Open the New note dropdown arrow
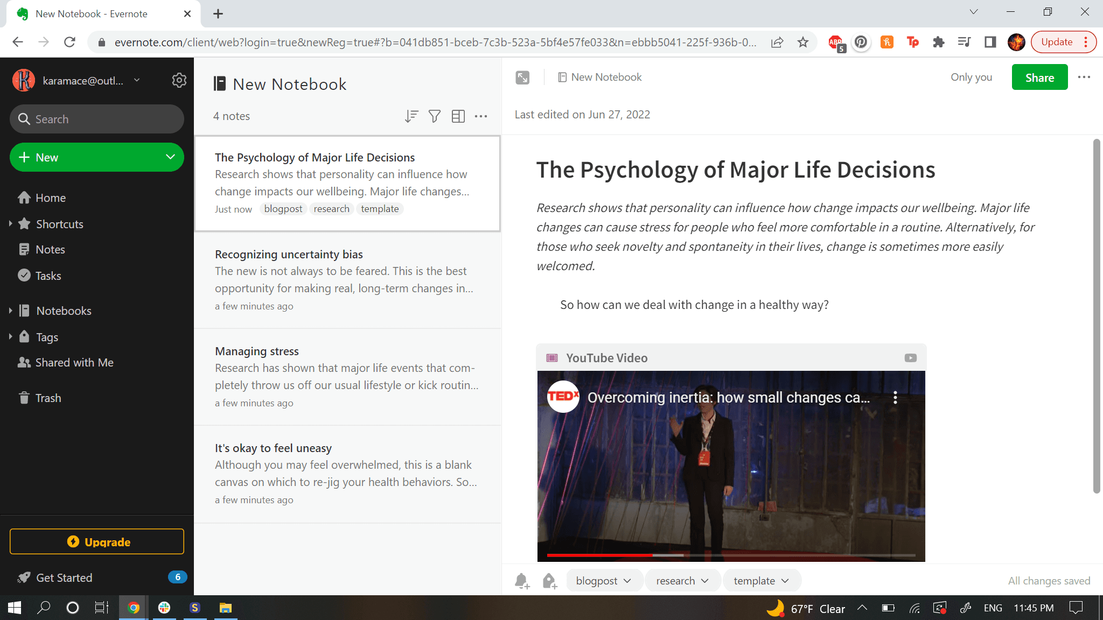The width and height of the screenshot is (1103, 620). [170, 157]
